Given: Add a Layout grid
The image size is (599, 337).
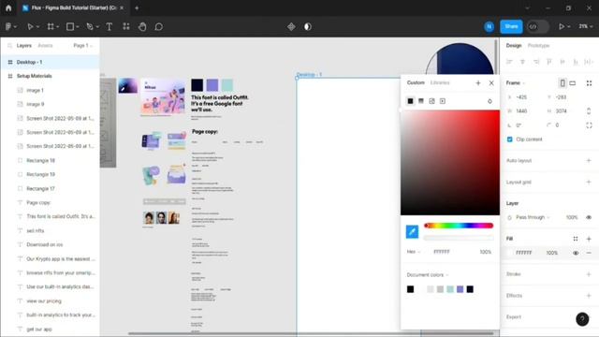Looking at the screenshot, I should pyautogui.click(x=589, y=182).
